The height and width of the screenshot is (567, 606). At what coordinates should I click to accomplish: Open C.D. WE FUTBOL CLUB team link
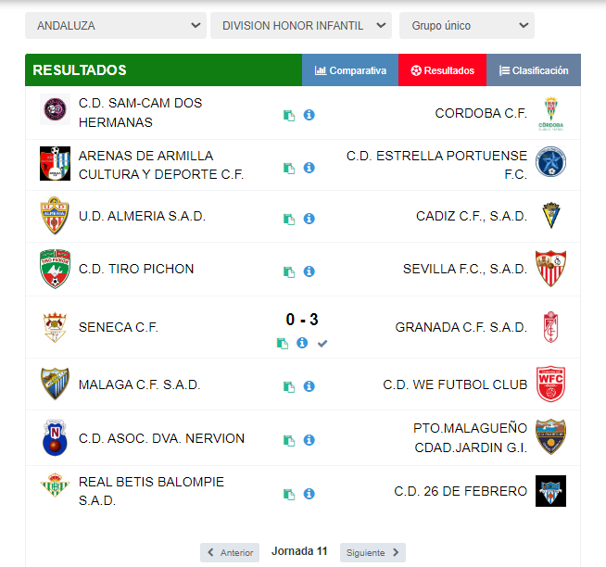click(x=455, y=384)
